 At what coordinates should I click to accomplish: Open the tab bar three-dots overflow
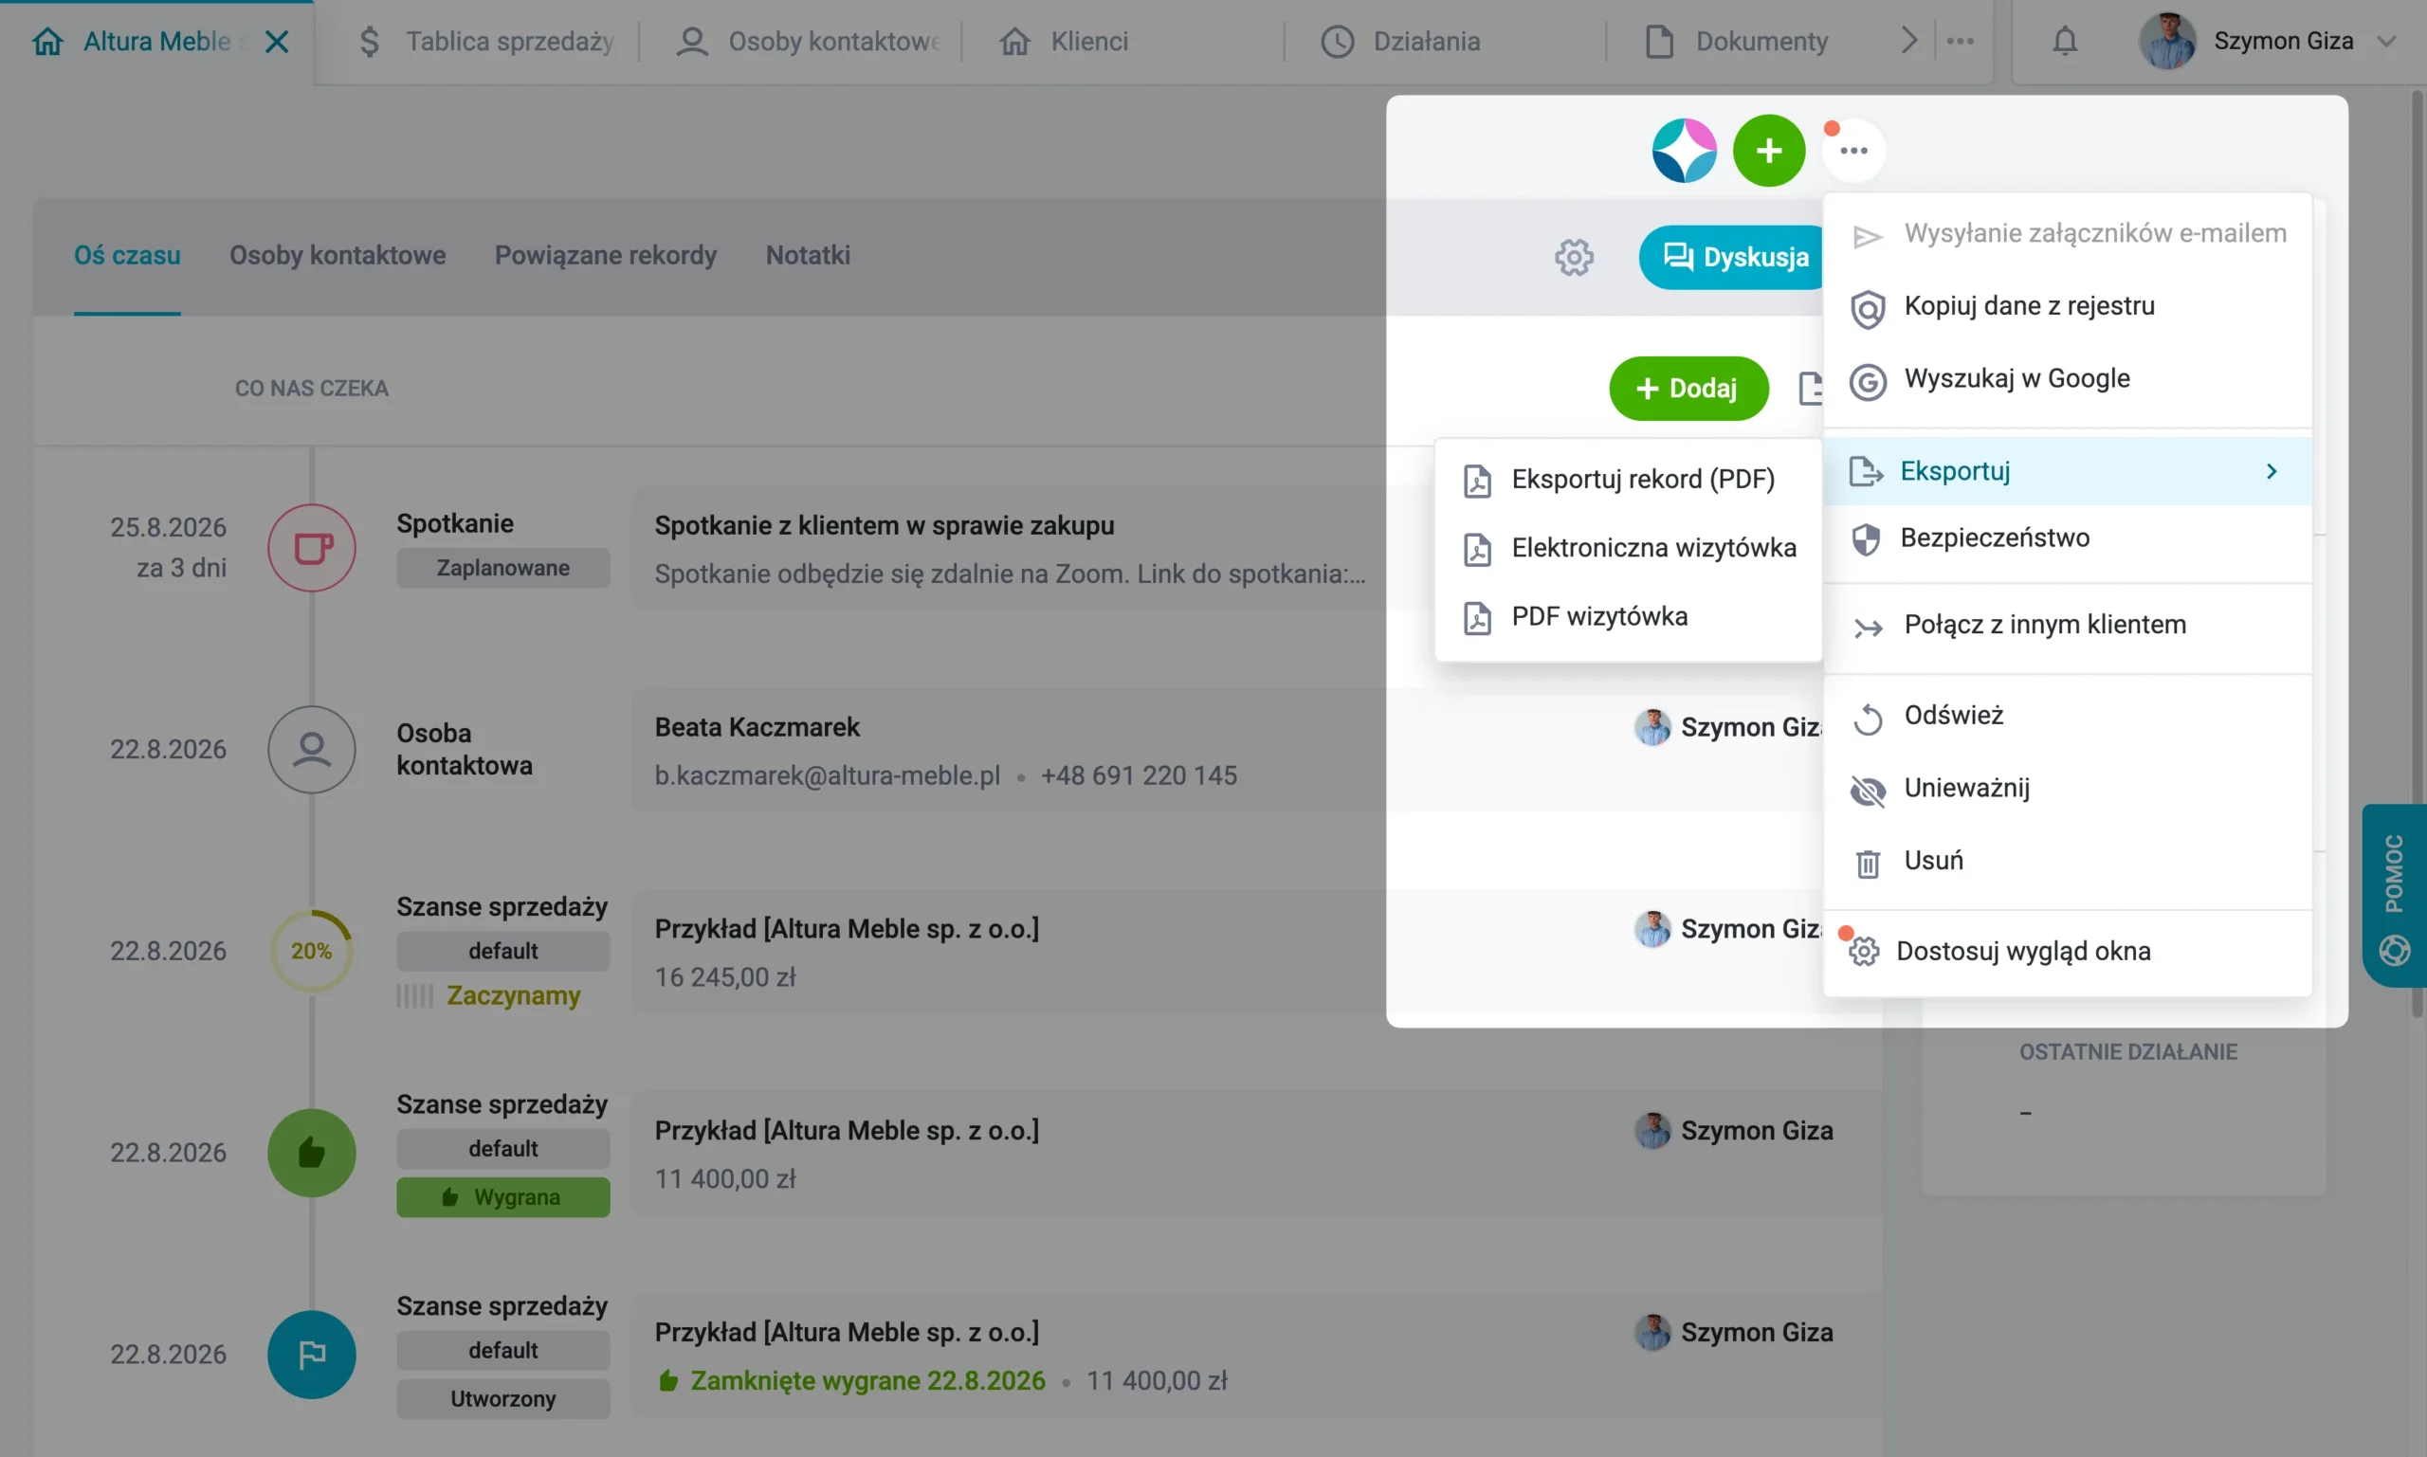coord(1960,42)
